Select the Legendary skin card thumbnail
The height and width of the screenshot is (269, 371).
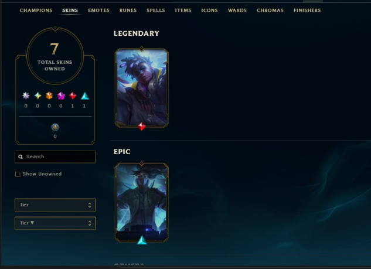pyautogui.click(x=141, y=88)
